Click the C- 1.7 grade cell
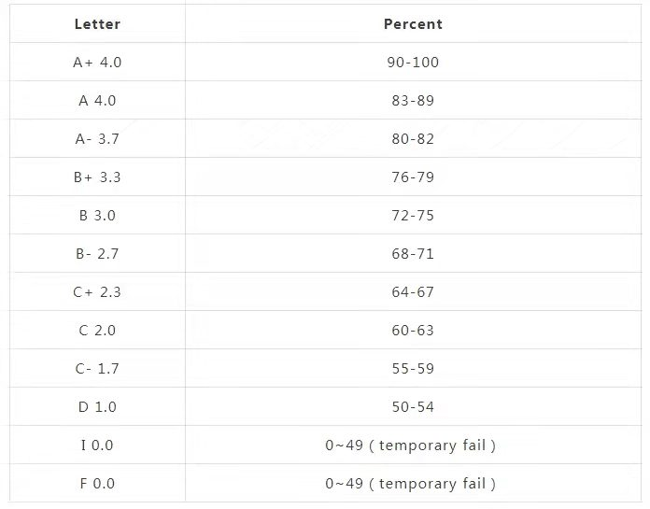 tap(97, 369)
